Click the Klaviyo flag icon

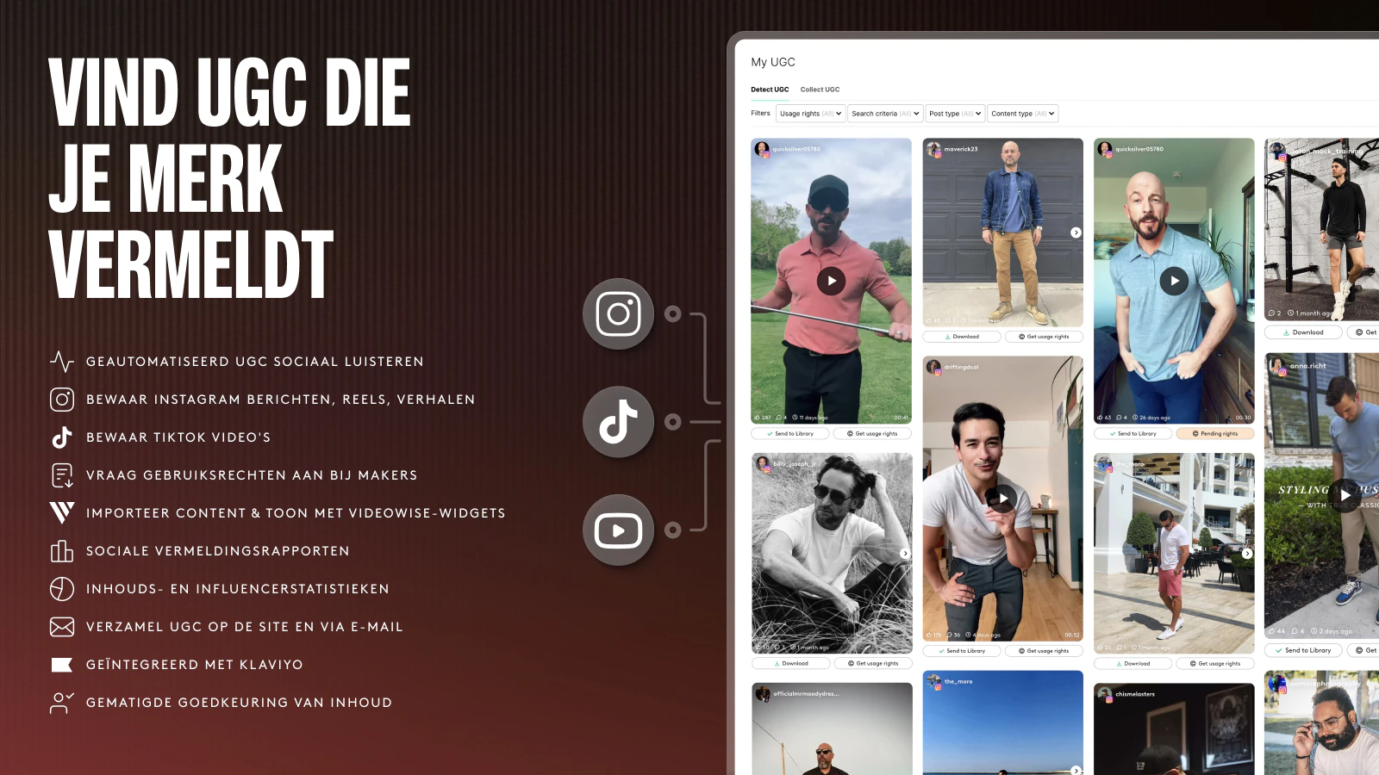[62, 665]
